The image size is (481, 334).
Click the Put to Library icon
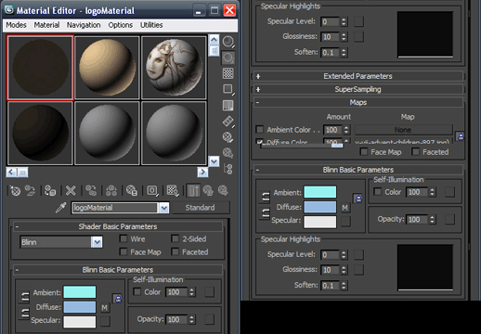point(132,190)
